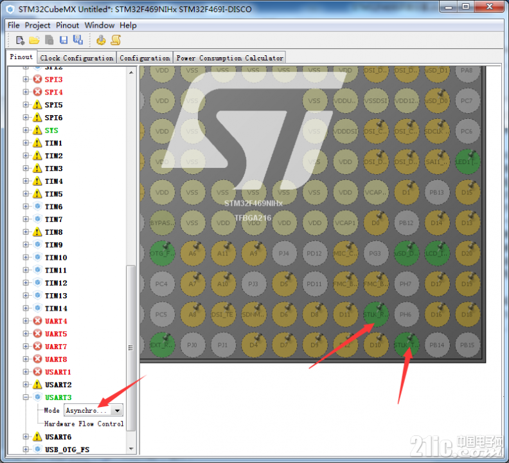Click the greyed-out import document toolbar icon
This screenshot has width=509, height=463.
(x=49, y=40)
